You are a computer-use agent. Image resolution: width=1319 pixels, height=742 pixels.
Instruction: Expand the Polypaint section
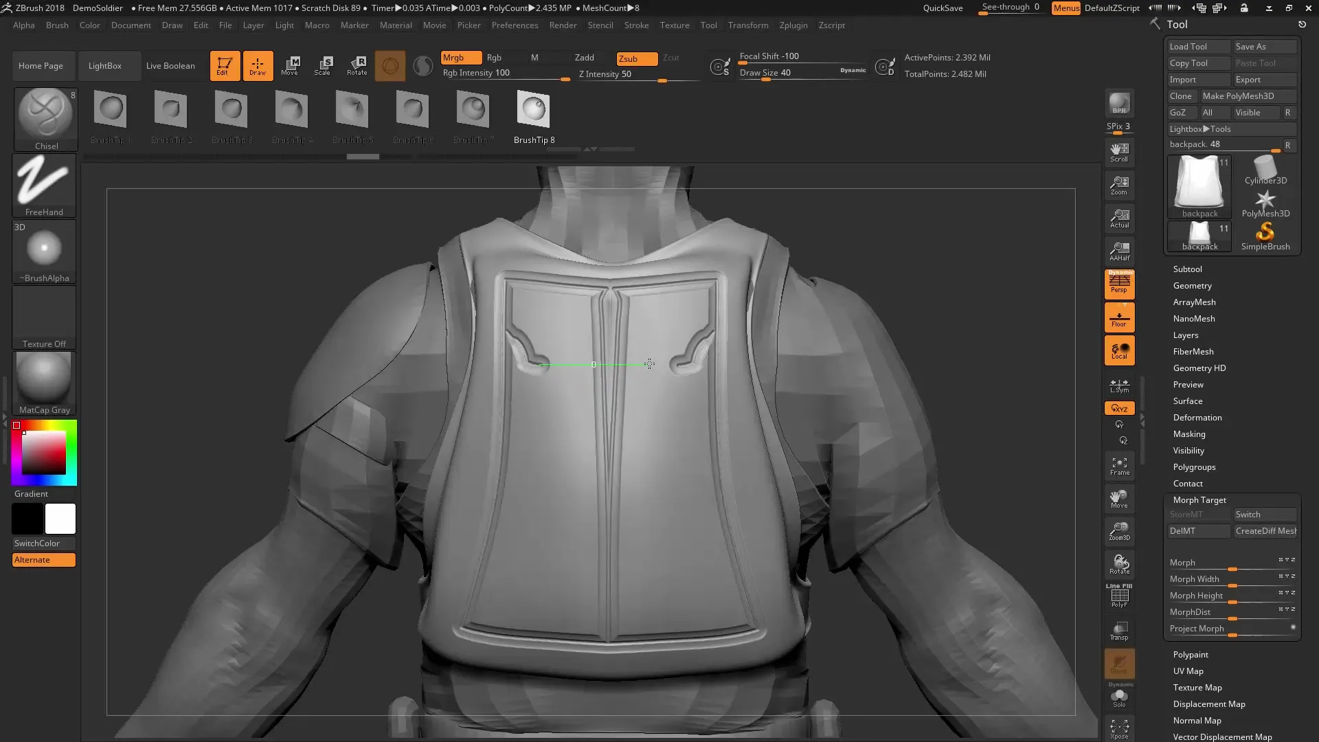click(1191, 655)
